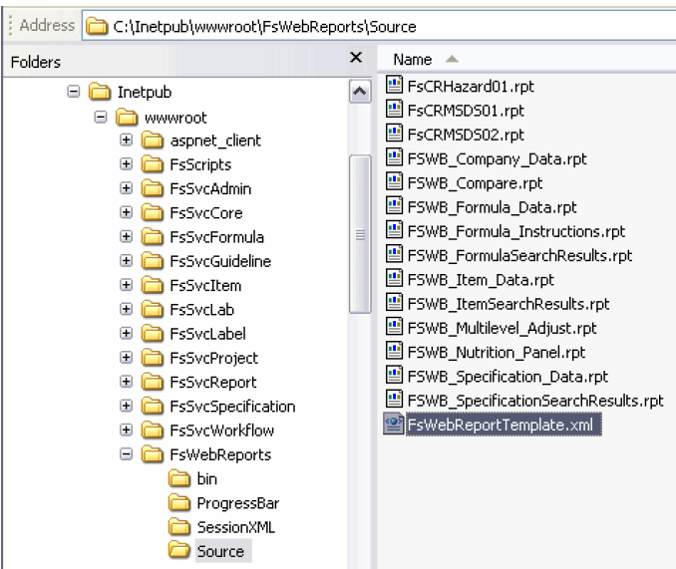Viewport: 676px width, 569px height.
Task: Expand the FsSvcLab folder node
Action: click(x=126, y=309)
